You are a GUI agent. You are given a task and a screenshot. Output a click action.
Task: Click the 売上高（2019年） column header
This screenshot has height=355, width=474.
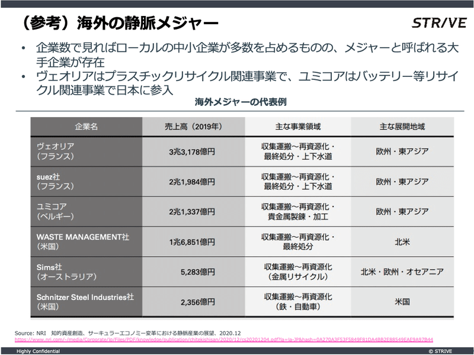coord(194,127)
